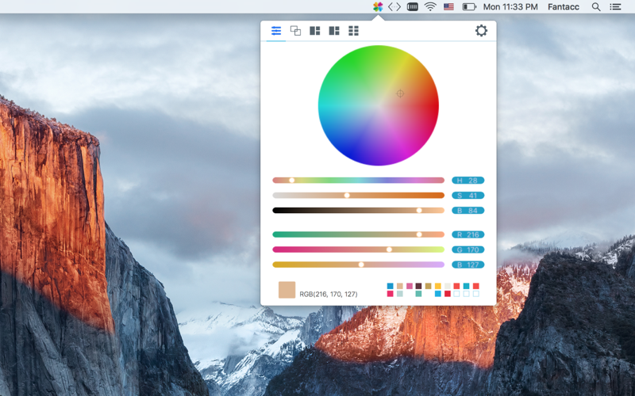The width and height of the screenshot is (635, 396).
Task: Click the hue slider track
Action: point(359,181)
